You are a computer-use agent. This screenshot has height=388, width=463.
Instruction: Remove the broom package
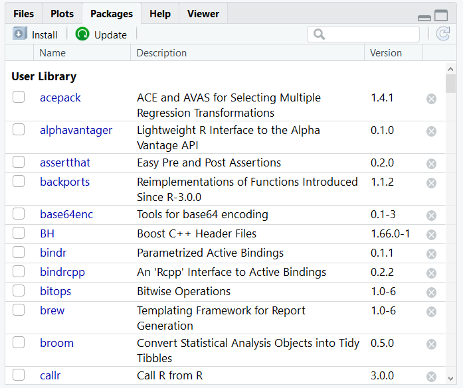pyautogui.click(x=431, y=344)
